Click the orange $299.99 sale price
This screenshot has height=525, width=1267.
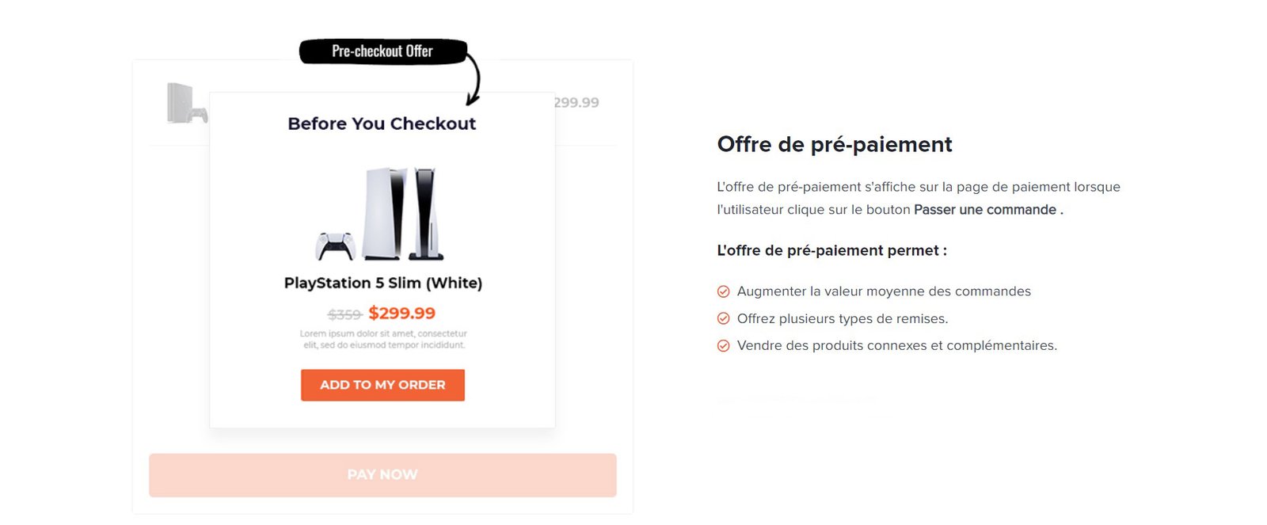pyautogui.click(x=401, y=313)
